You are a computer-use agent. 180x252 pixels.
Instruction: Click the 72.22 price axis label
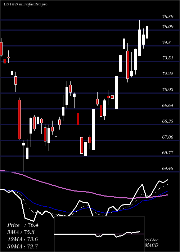click(168, 74)
